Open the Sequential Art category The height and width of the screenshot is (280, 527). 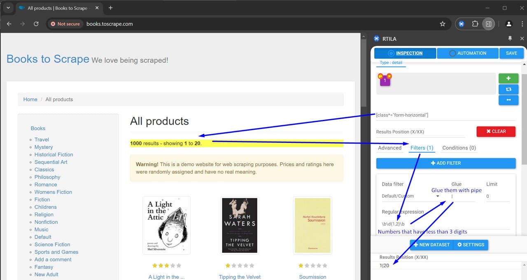51,162
